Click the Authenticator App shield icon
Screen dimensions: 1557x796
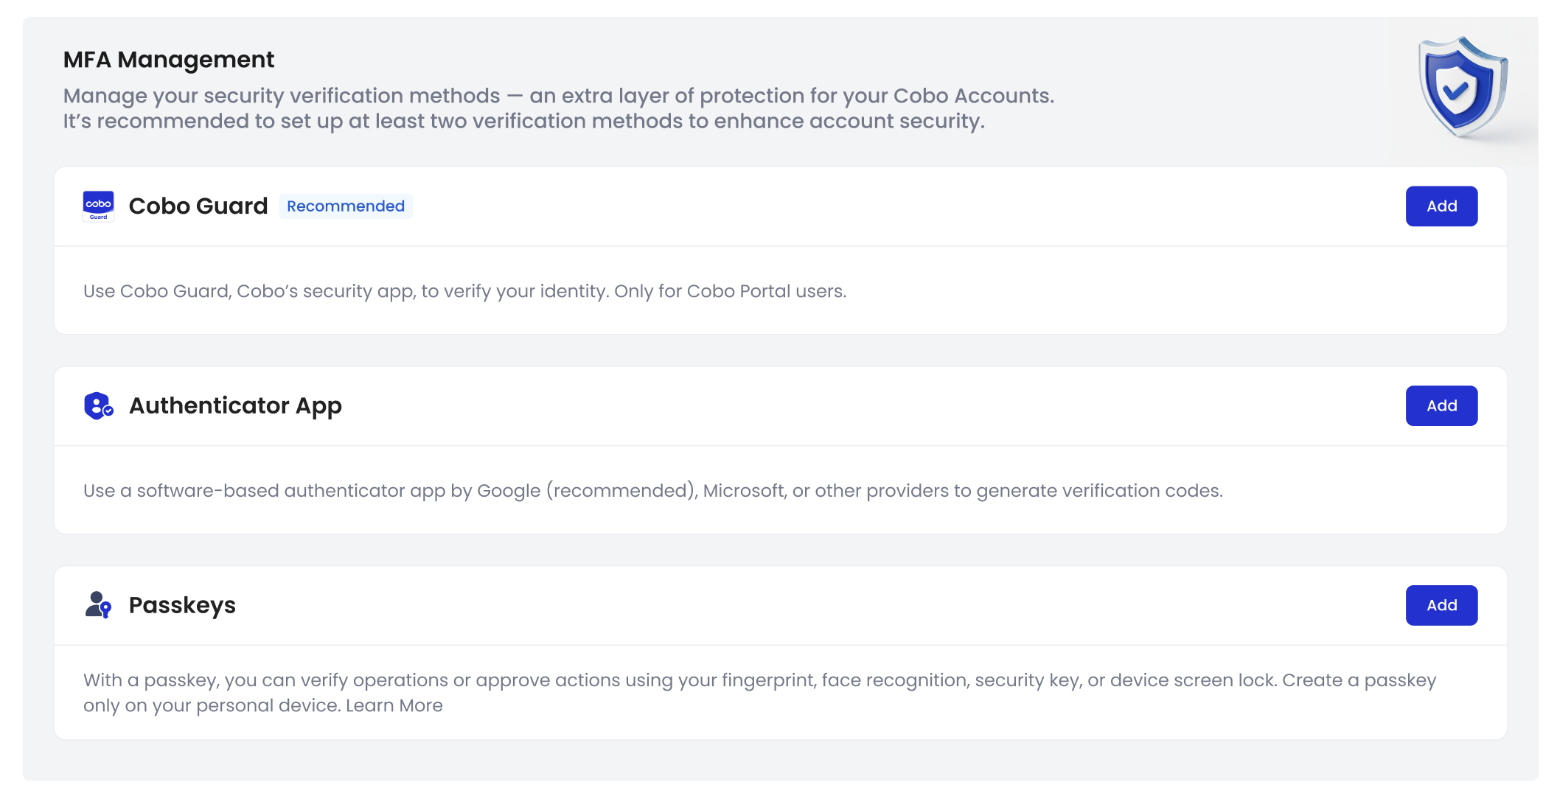tap(98, 406)
